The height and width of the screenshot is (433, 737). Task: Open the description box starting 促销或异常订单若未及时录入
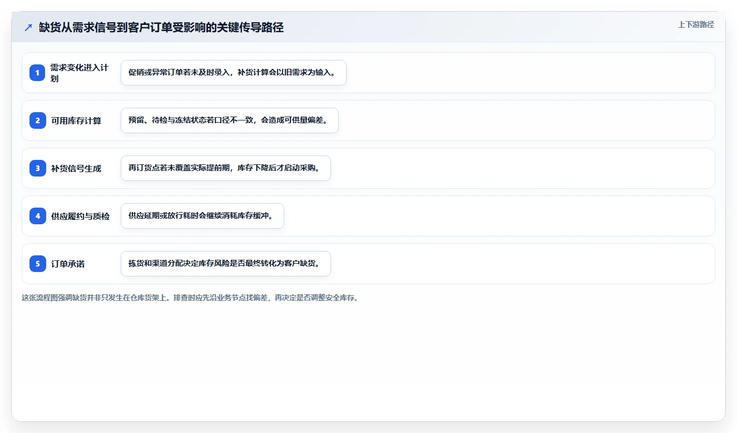(234, 73)
